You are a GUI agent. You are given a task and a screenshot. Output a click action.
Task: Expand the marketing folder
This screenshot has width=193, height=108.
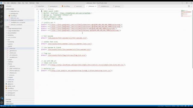tap(10, 35)
